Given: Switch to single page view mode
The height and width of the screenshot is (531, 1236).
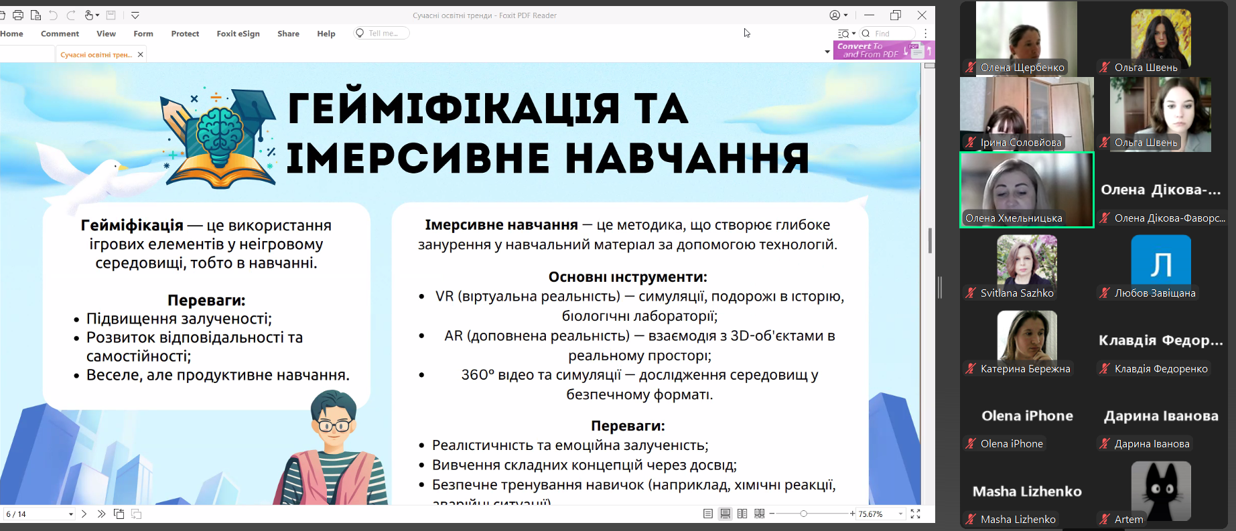Looking at the screenshot, I should [708, 514].
